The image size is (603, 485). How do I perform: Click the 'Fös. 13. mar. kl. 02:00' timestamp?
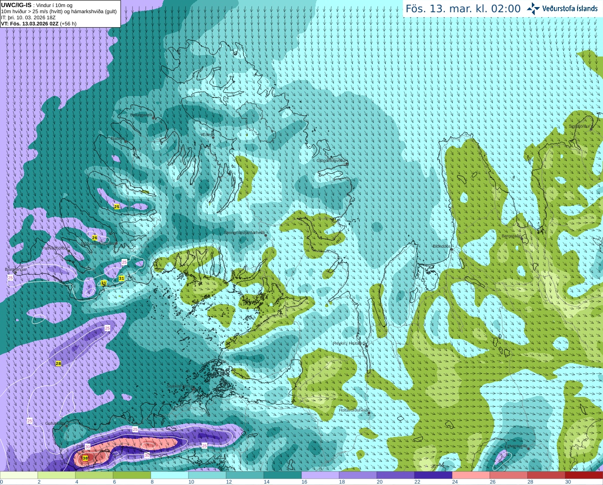463,9
